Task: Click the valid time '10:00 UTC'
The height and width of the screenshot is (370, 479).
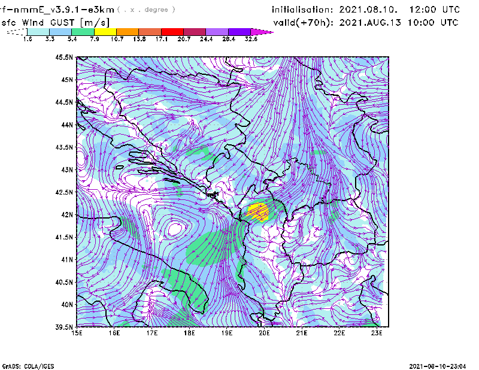Action: (x=433, y=23)
